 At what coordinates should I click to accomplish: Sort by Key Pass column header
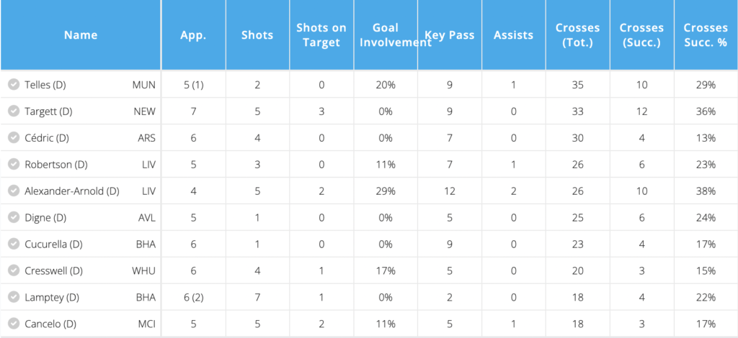449,35
